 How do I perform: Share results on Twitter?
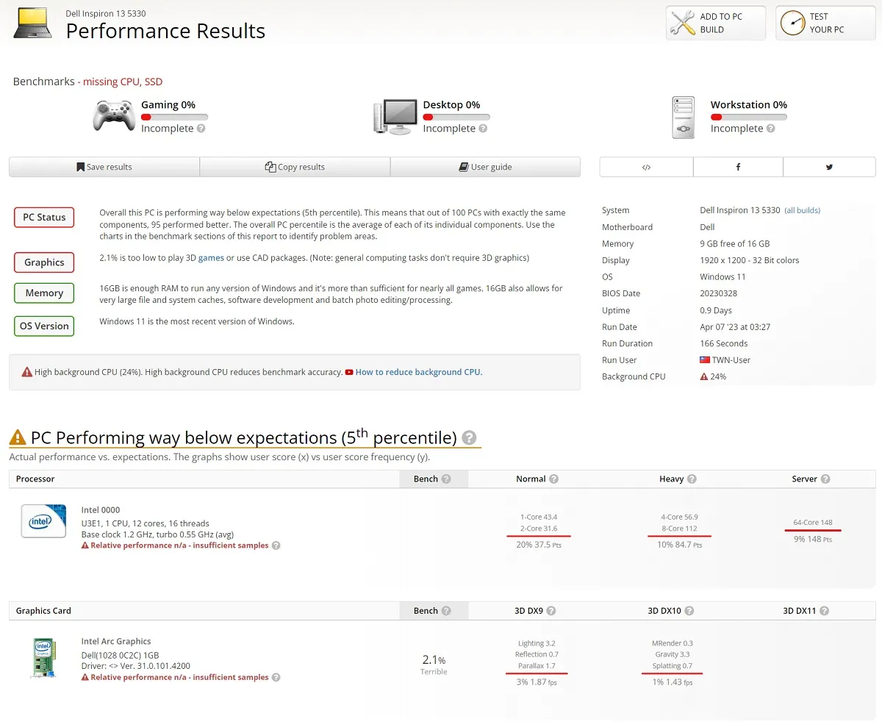tap(829, 167)
